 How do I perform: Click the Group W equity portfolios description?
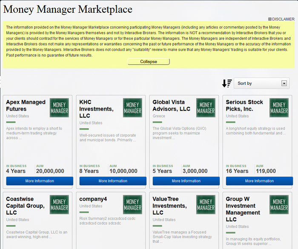click(253, 241)
